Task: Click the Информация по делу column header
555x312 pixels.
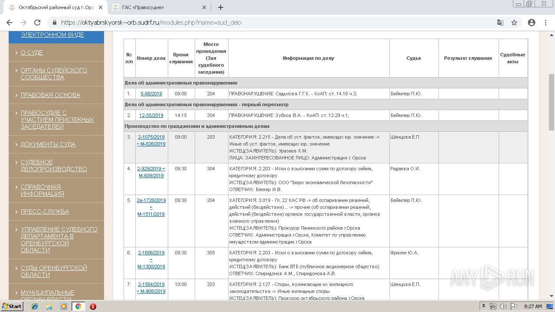Action: click(309, 58)
